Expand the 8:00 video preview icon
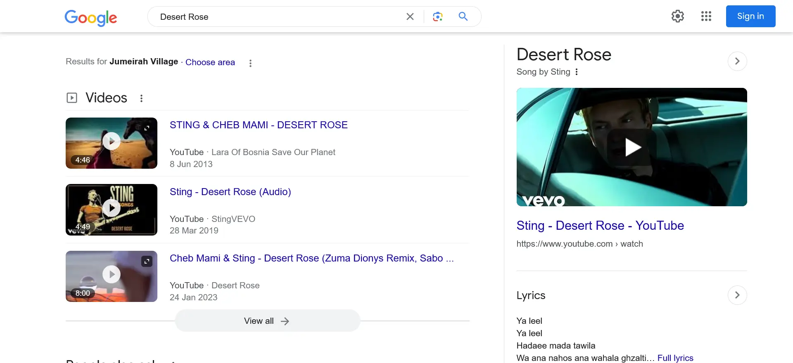Image resolution: width=793 pixels, height=363 pixels. [147, 262]
